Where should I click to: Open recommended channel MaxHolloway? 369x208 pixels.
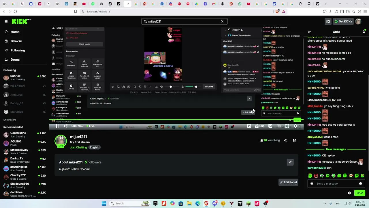pyautogui.click(x=25, y=152)
